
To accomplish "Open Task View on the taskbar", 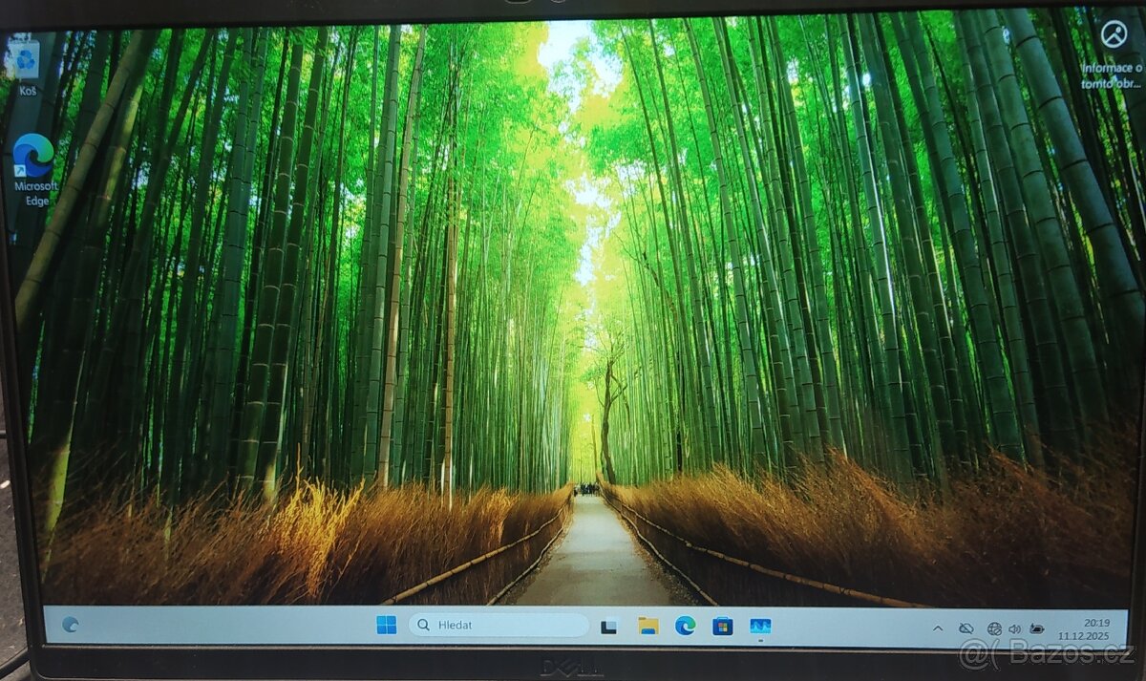I will tap(610, 627).
